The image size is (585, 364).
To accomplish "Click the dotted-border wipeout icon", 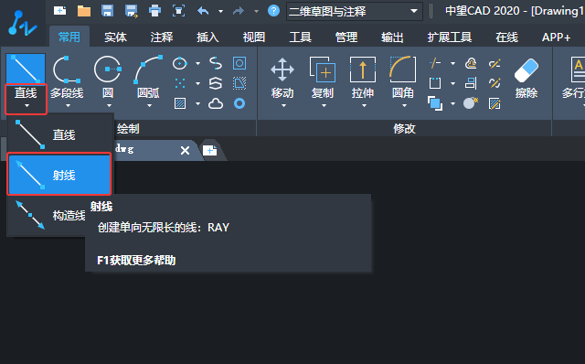I will [x=239, y=83].
